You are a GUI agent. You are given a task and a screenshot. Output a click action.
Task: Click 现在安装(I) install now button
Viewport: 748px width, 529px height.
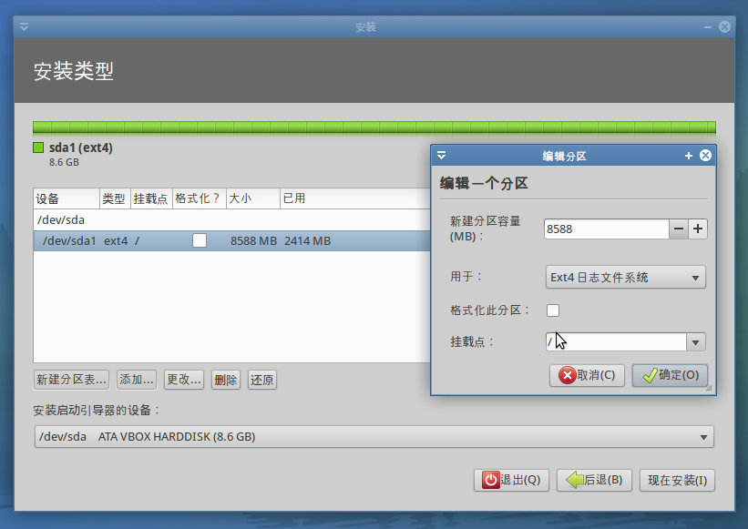tap(678, 480)
